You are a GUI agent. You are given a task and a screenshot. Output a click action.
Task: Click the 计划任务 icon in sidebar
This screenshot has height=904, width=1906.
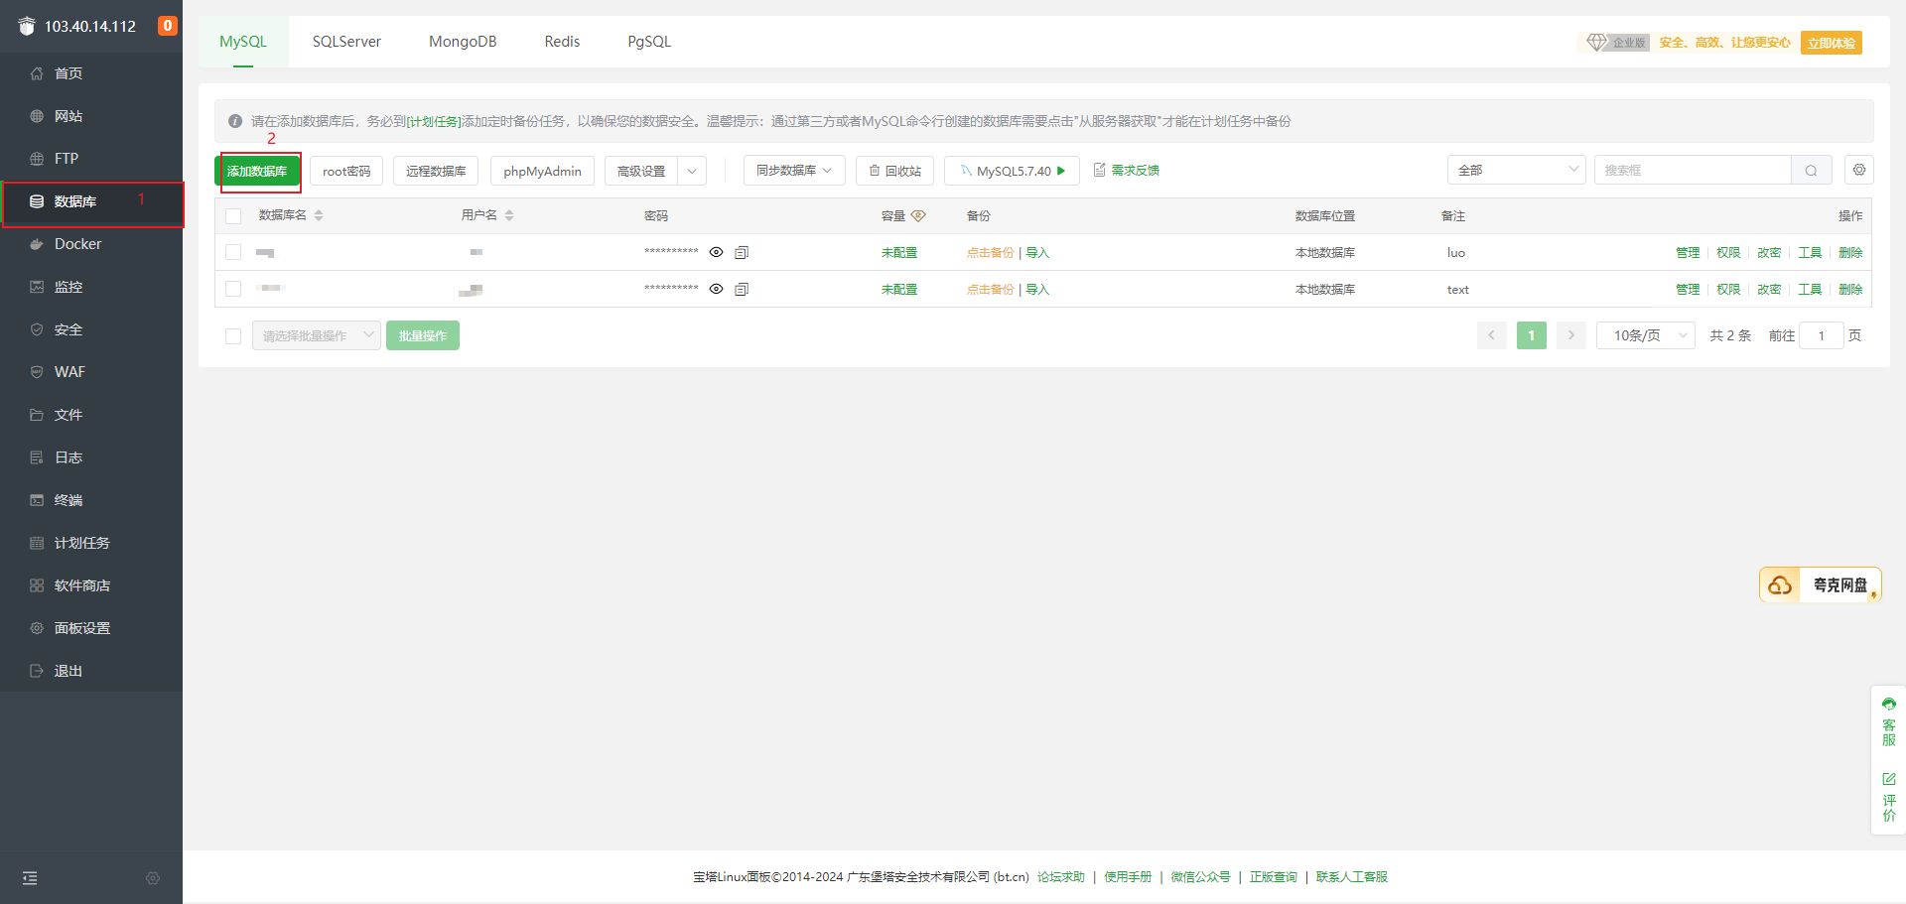point(37,543)
